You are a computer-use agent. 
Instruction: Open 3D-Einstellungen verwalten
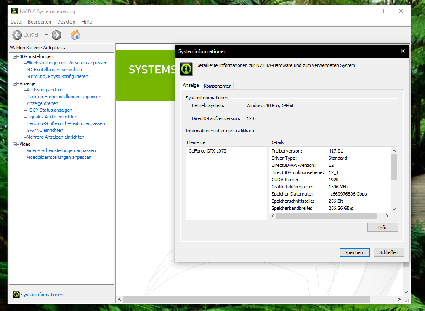pyautogui.click(x=54, y=70)
